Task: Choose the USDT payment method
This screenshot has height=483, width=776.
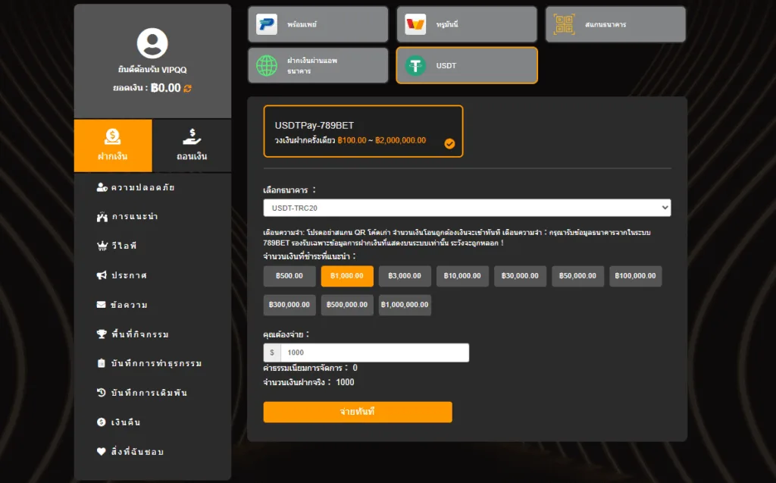Action: click(x=467, y=65)
